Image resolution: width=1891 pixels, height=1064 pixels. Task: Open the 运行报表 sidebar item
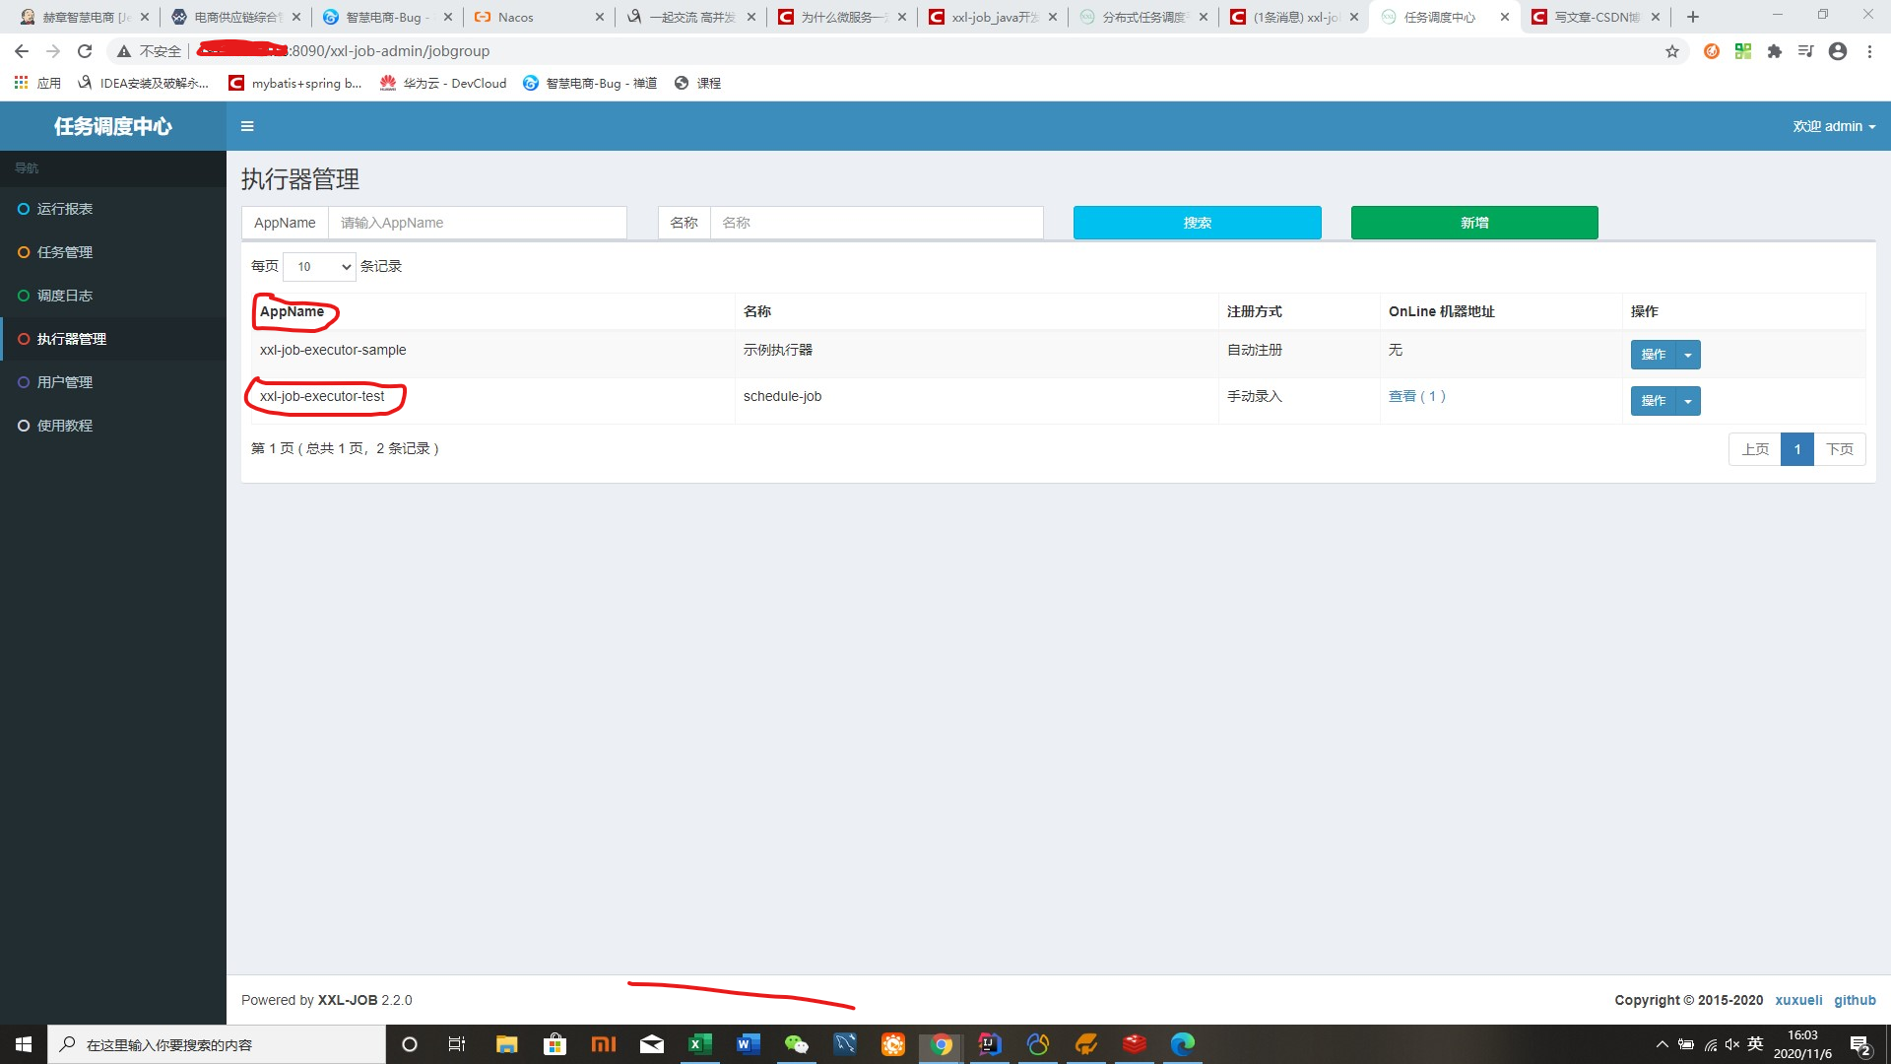pyautogui.click(x=65, y=209)
